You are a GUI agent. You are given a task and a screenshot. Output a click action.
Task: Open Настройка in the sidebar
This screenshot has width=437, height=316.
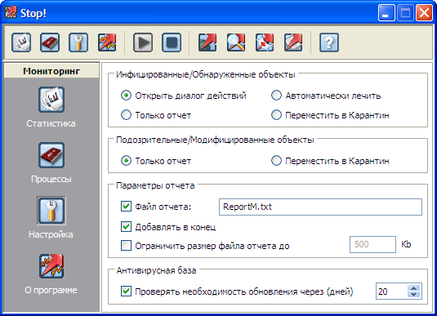[x=51, y=218]
